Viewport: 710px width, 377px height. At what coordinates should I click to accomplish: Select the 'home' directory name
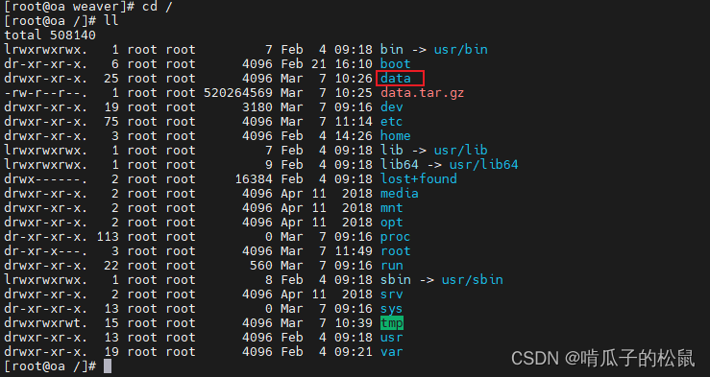(x=395, y=136)
